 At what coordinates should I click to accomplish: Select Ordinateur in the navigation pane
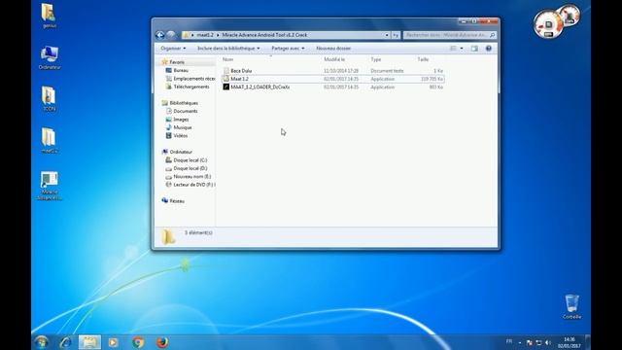pos(177,152)
